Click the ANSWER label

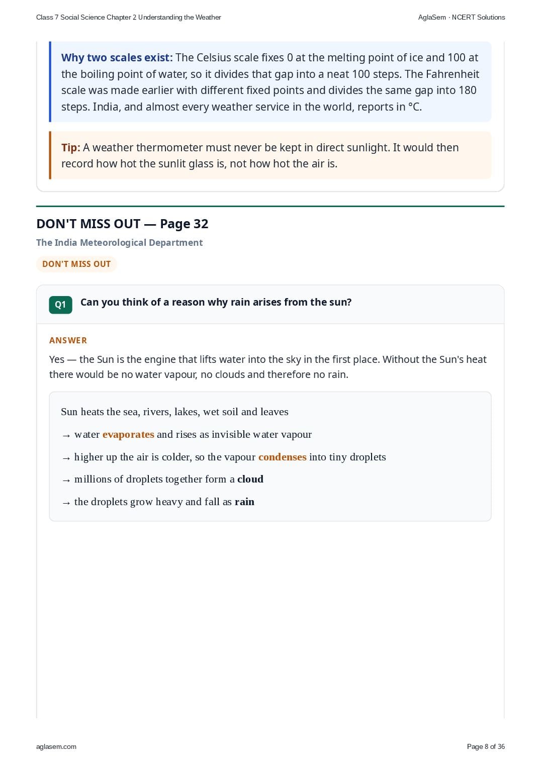click(x=68, y=340)
